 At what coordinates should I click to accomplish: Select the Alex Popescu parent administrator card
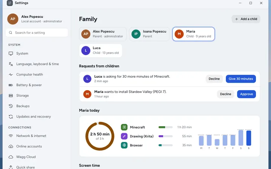103,34
